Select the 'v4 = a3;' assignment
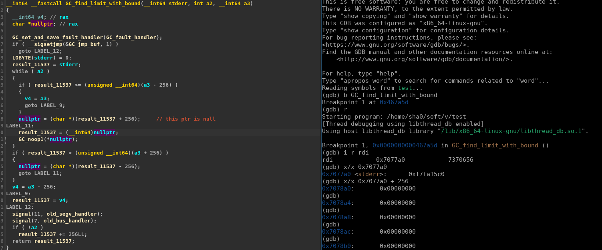 click(x=37, y=99)
